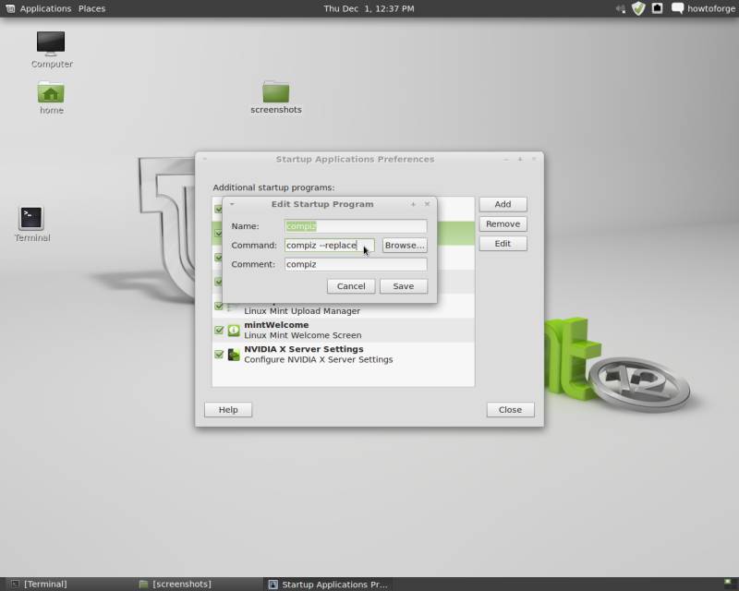
Task: Add a new startup program
Action: [x=503, y=204]
